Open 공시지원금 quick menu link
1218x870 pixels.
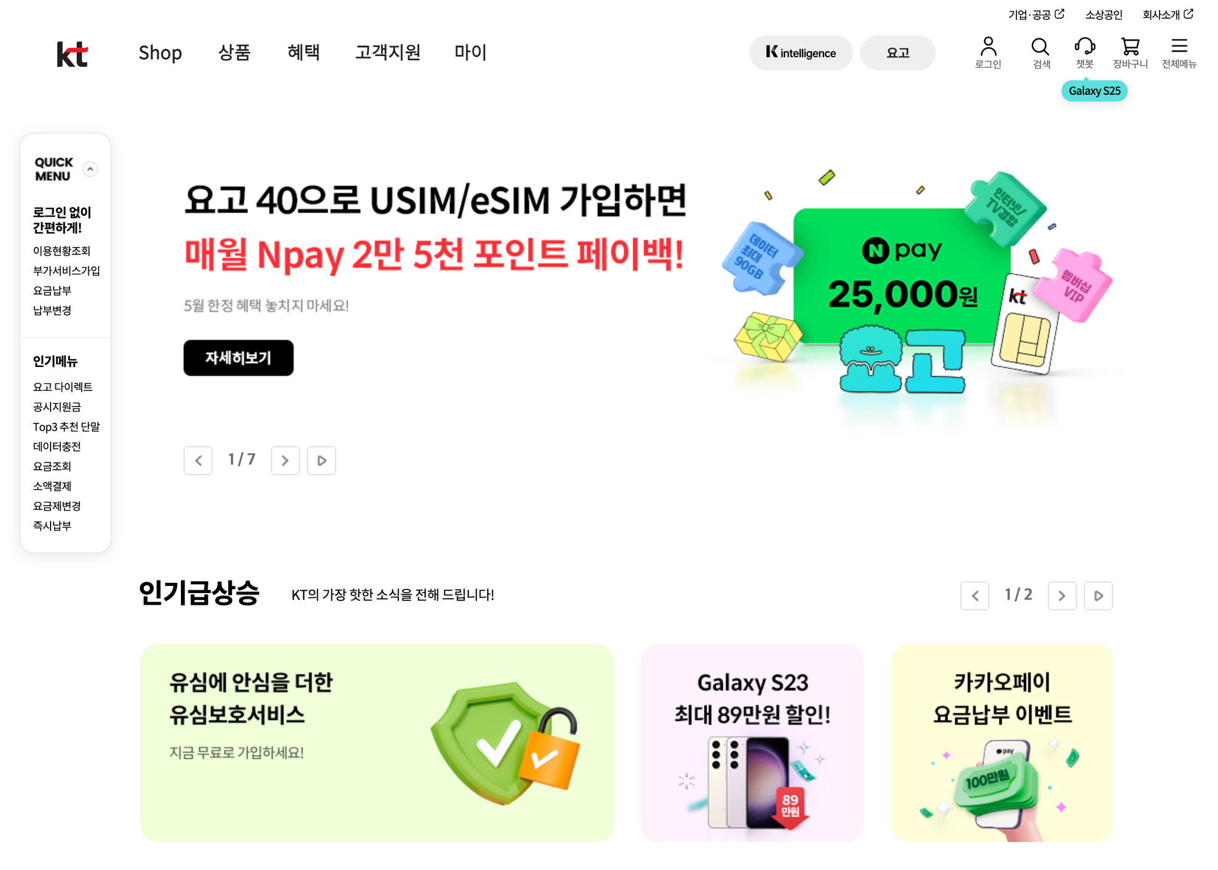pyautogui.click(x=57, y=407)
